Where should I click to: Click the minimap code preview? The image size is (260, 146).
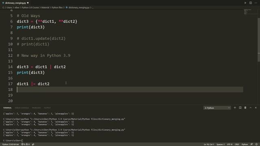click(x=248, y=12)
